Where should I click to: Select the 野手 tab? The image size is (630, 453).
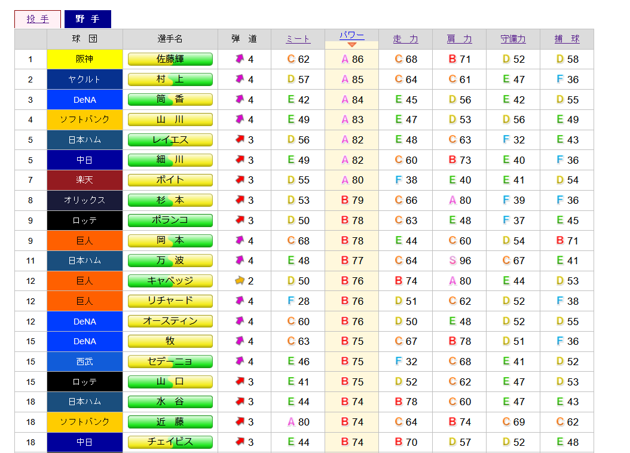87,19
